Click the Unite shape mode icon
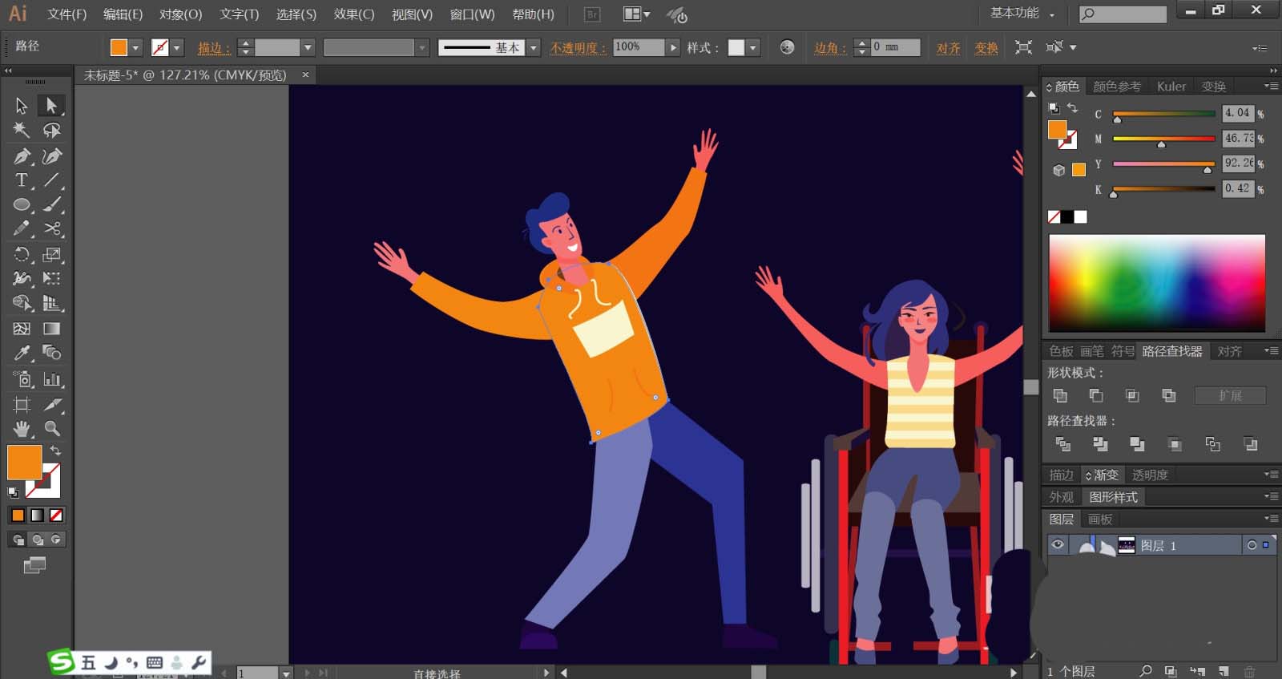The height and width of the screenshot is (679, 1282). coord(1060,395)
